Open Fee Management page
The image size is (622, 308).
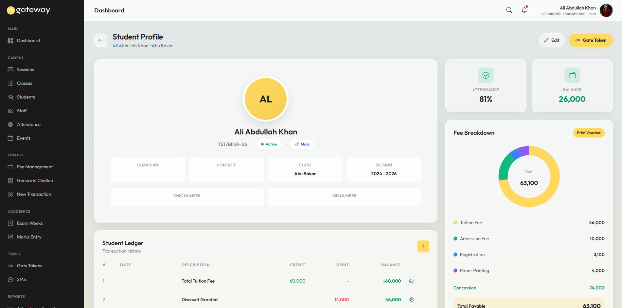[35, 167]
